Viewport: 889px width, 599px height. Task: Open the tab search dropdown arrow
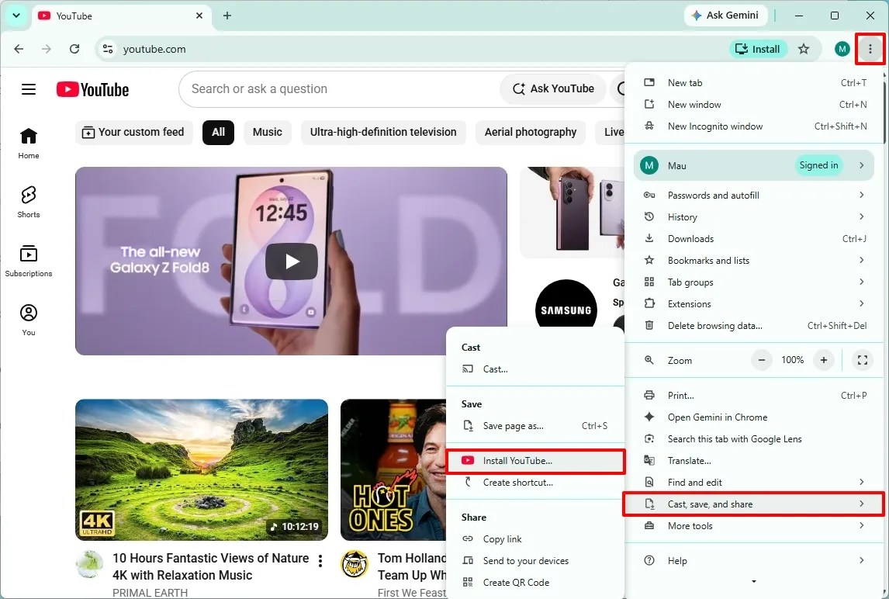[x=16, y=16]
